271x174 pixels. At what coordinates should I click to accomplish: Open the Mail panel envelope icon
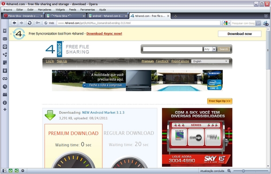click(x=5, y=39)
